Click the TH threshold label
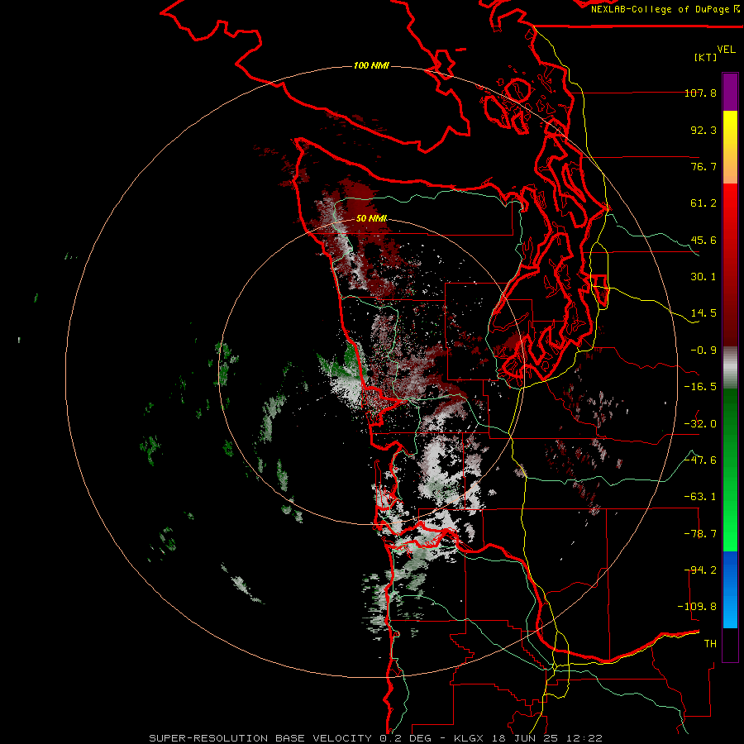 click(x=710, y=644)
